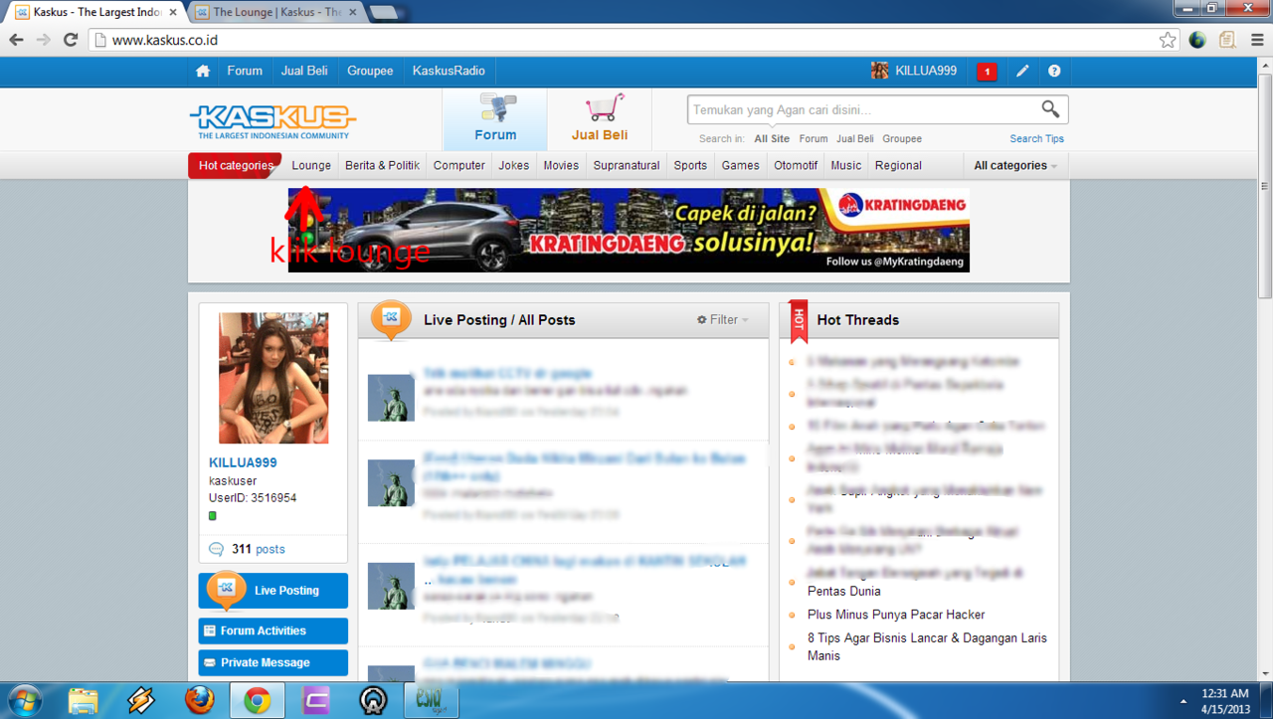Open the Live Posting Filter dropdown
The width and height of the screenshot is (1273, 719).
[723, 320]
